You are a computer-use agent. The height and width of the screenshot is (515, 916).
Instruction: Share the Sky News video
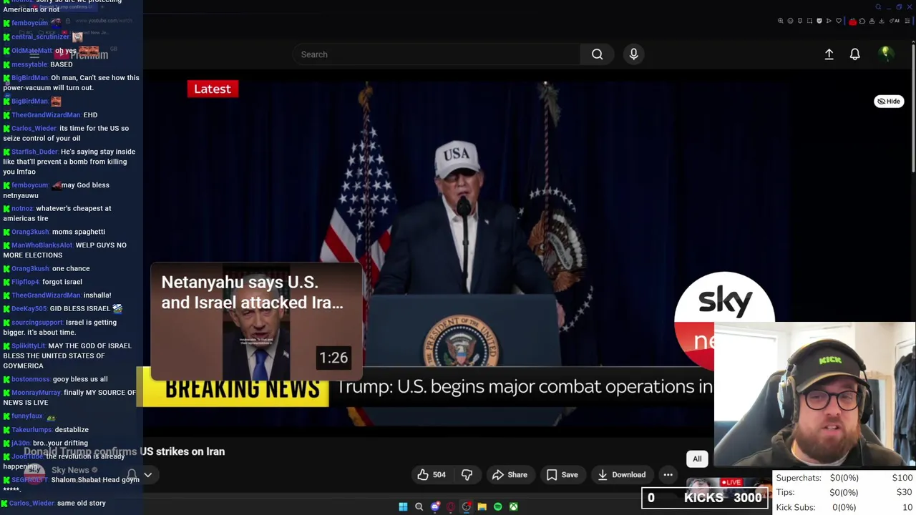[510, 475]
